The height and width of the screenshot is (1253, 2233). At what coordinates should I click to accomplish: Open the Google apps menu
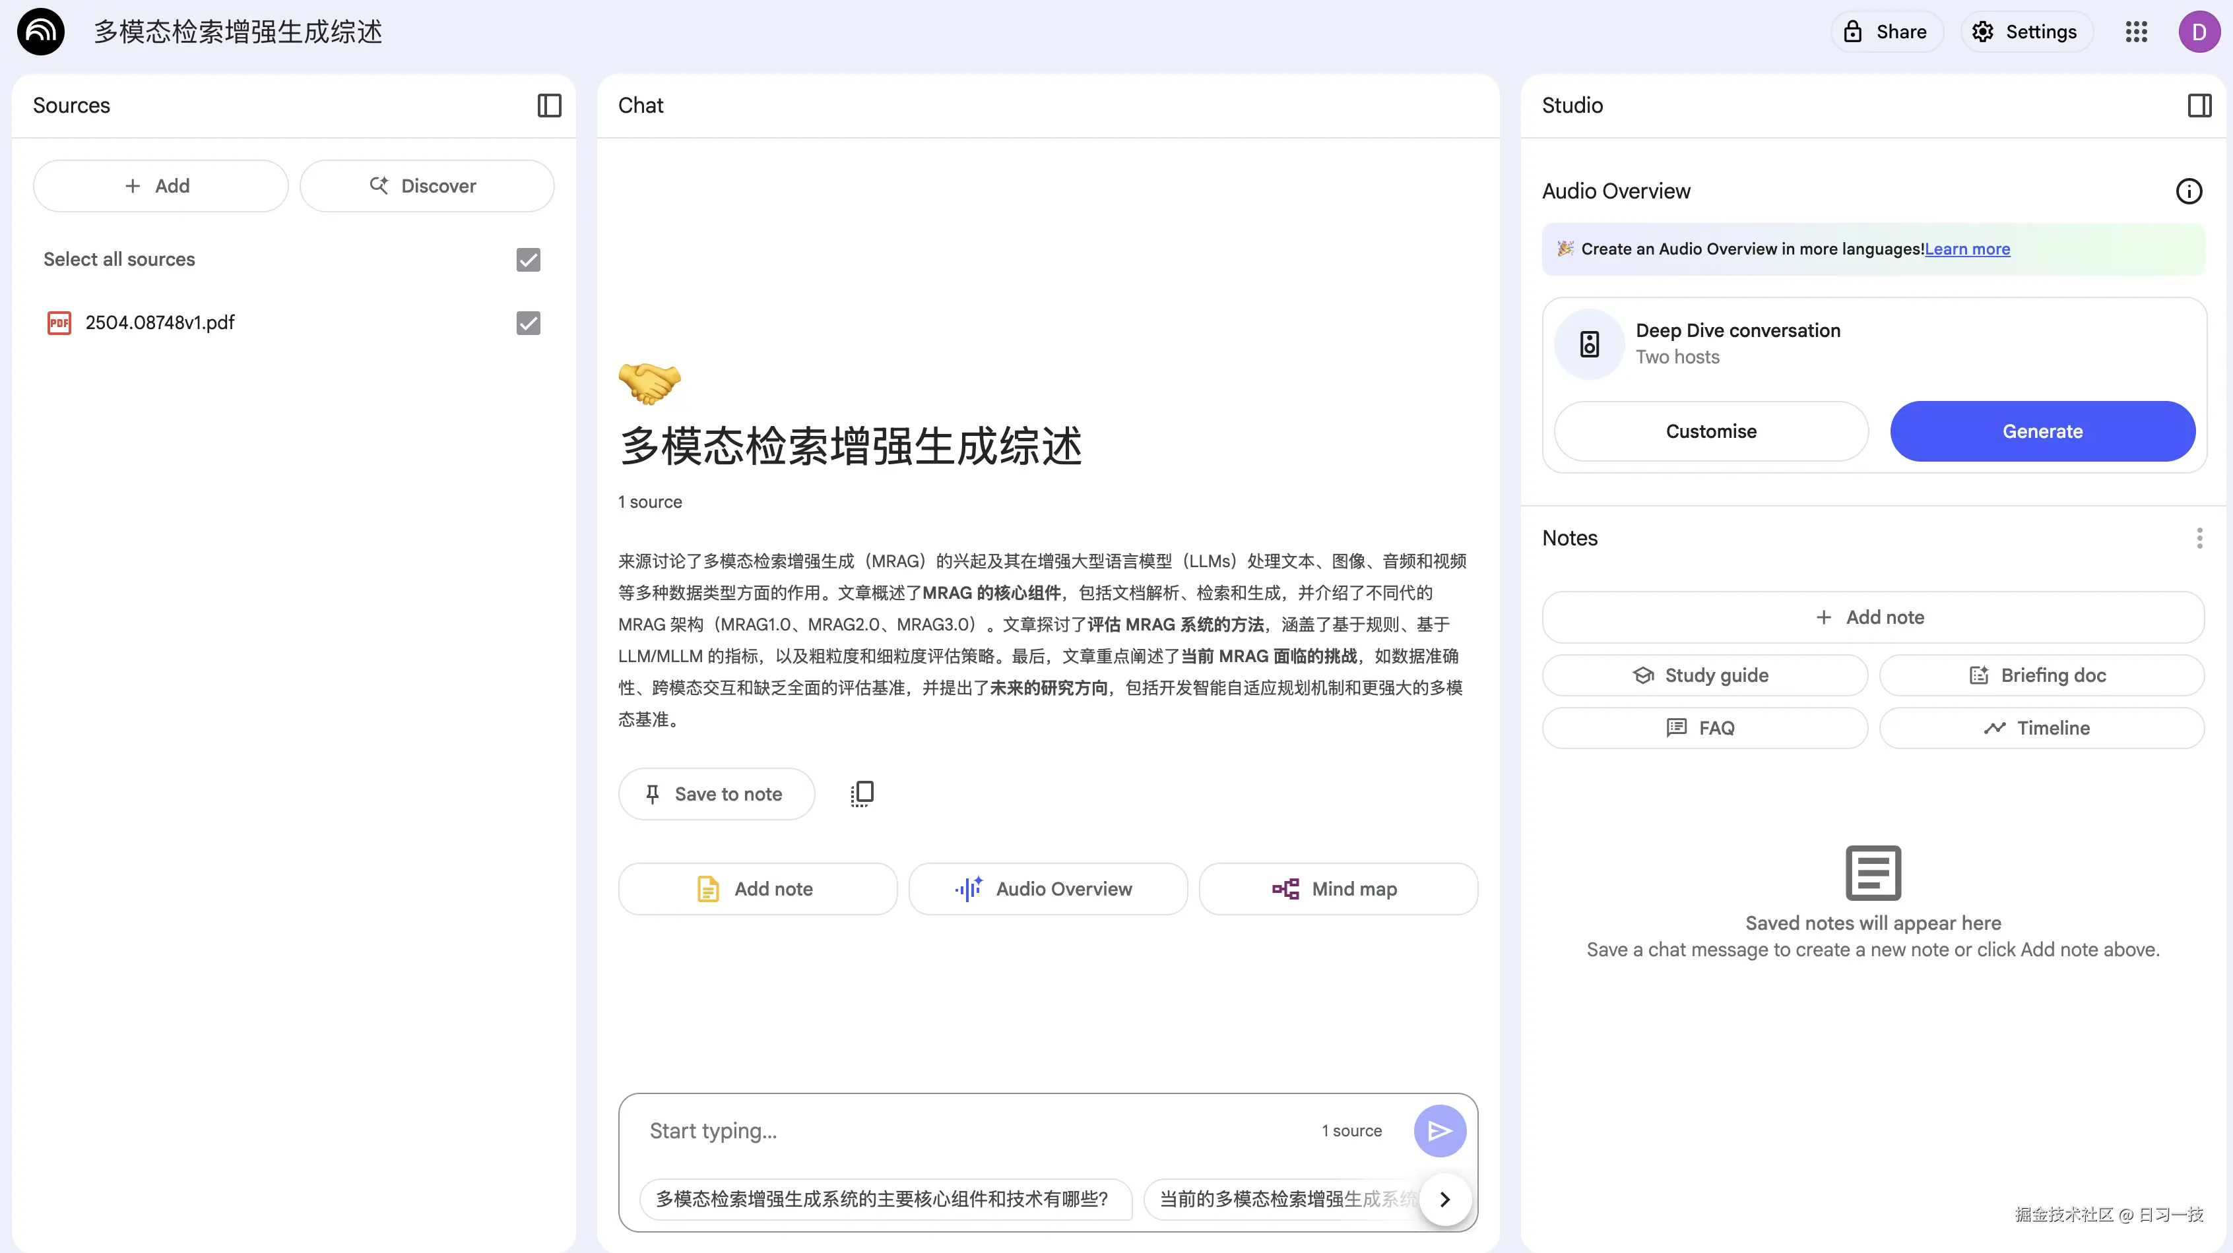point(2136,31)
